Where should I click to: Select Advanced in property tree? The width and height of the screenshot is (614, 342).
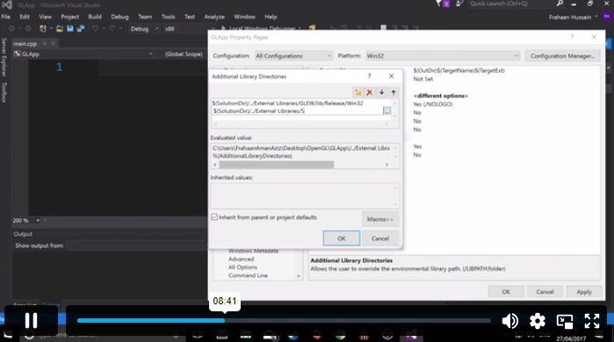(x=242, y=260)
